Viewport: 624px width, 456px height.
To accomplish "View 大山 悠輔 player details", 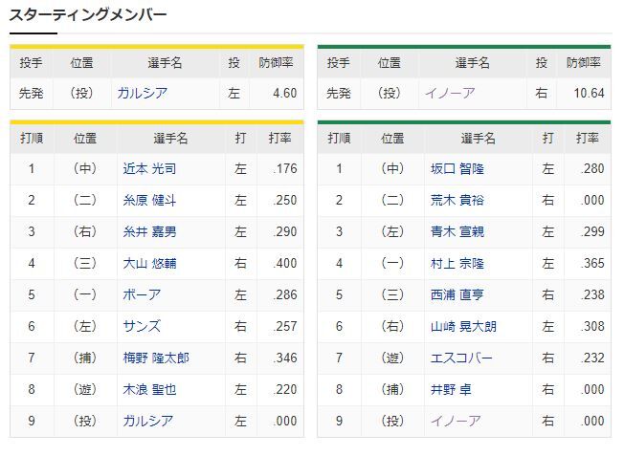I will click(149, 263).
